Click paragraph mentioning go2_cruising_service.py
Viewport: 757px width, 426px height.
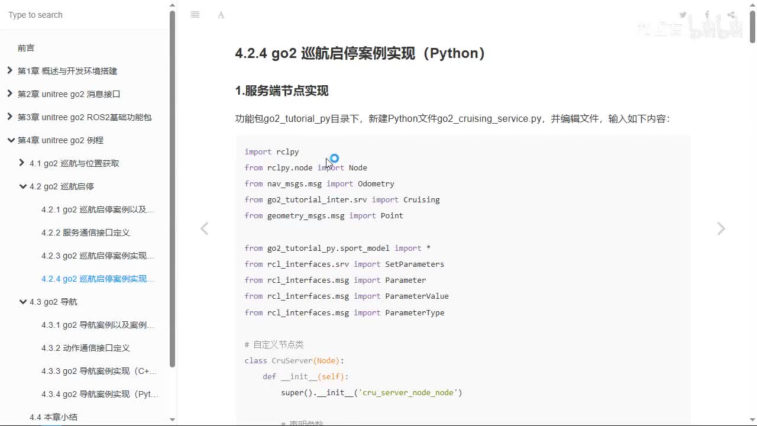(x=452, y=118)
